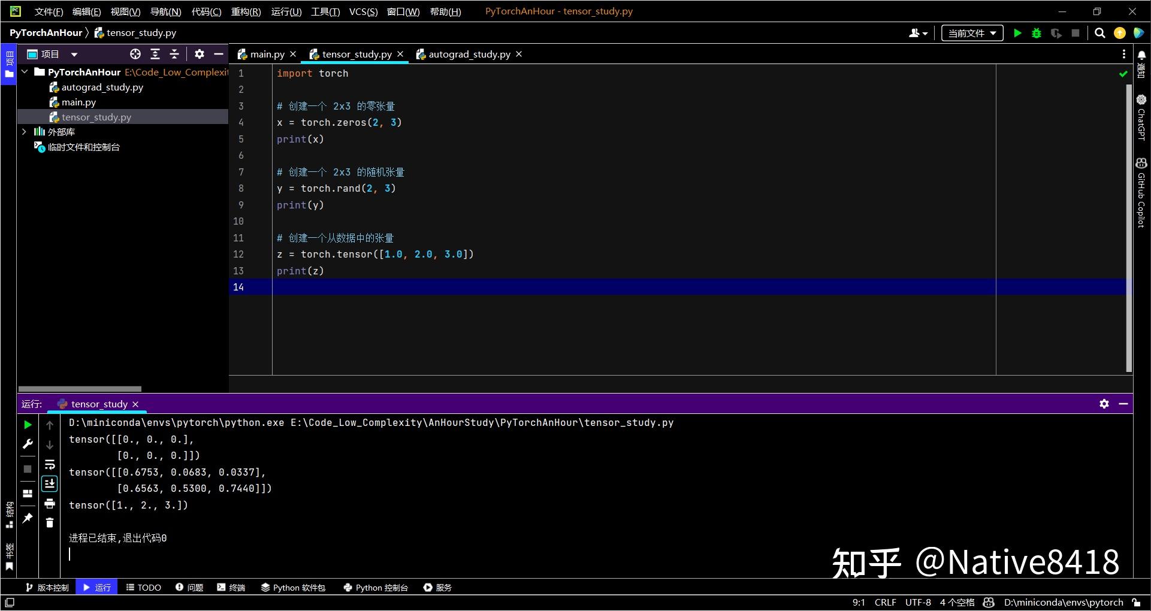Open search everywhere with the magnifier icon
1151x611 pixels.
[x=1100, y=34]
